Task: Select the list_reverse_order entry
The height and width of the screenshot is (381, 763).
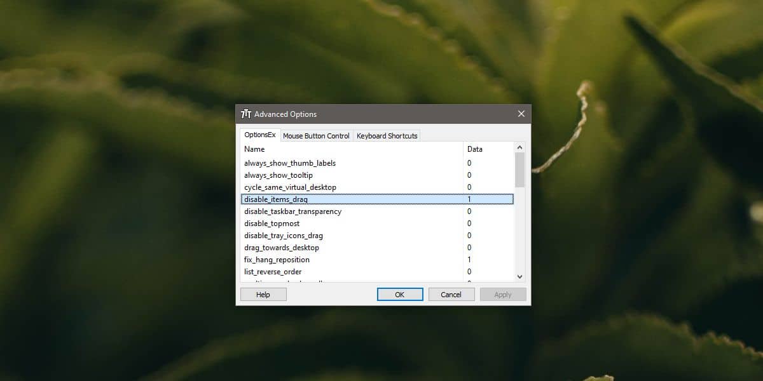Action: (x=377, y=272)
